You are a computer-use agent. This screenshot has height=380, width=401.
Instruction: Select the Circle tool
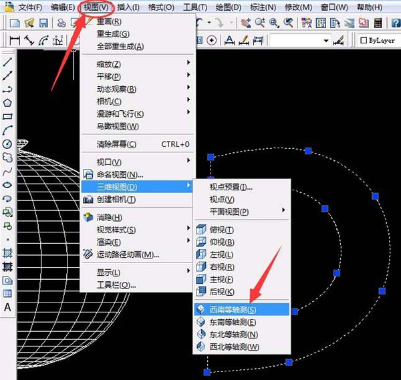point(7,144)
